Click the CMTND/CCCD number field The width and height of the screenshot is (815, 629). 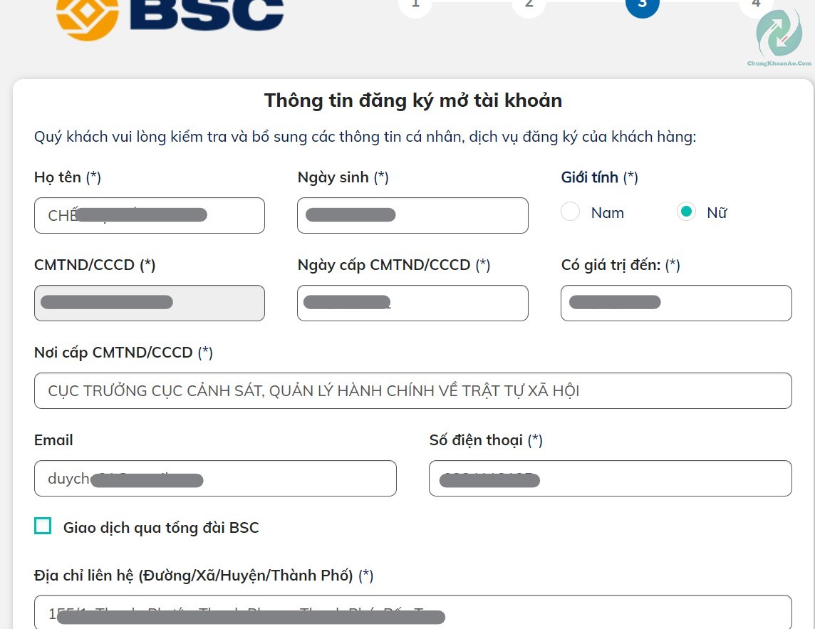150,303
